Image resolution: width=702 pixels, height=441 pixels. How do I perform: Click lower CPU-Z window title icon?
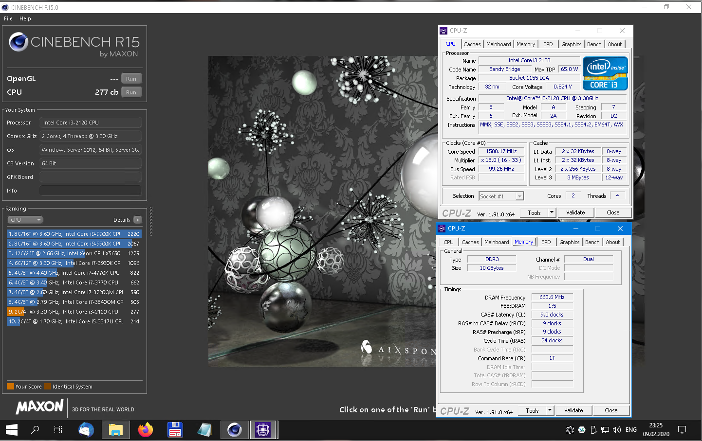point(442,229)
